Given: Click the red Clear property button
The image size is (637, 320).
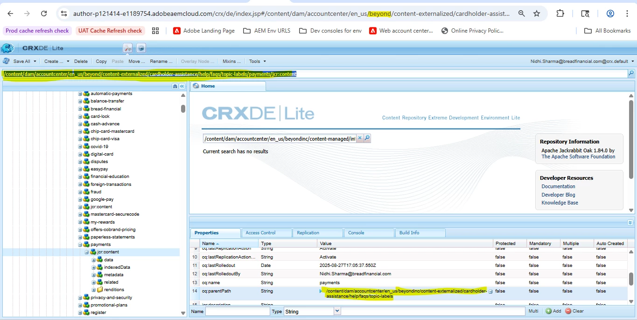Looking at the screenshot, I should [574, 311].
